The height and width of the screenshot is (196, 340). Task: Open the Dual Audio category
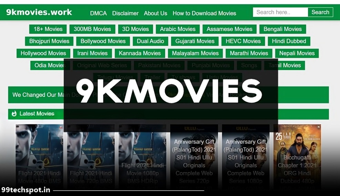(150, 41)
